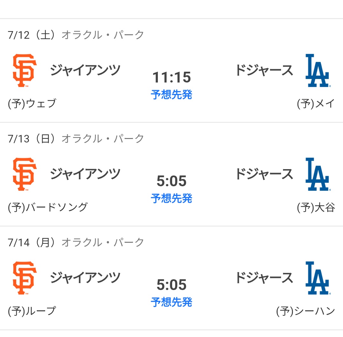
Task: Tap the Dodgers logo in 7/13 game
Action: click(318, 174)
